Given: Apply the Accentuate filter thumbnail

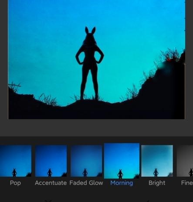Looking at the screenshot, I should [51, 161].
